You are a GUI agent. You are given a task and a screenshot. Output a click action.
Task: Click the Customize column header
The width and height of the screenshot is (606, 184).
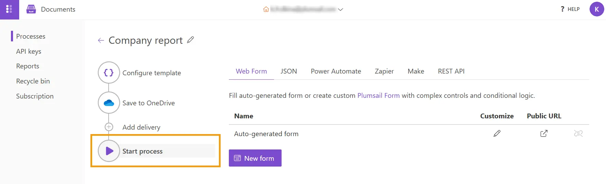coord(497,116)
